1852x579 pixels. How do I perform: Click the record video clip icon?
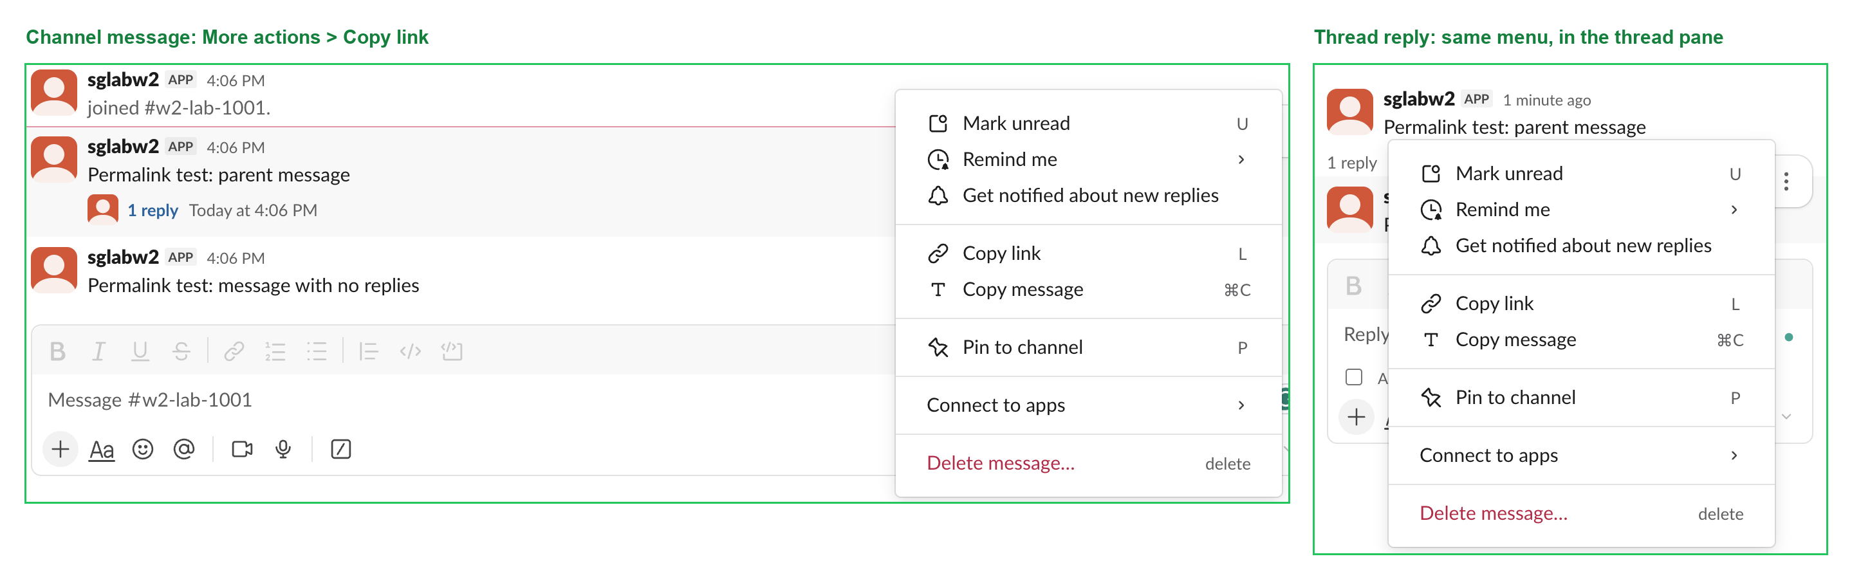[x=243, y=450]
